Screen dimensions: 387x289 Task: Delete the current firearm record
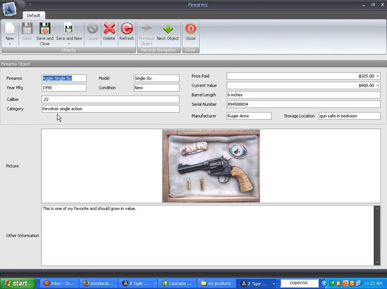[109, 31]
